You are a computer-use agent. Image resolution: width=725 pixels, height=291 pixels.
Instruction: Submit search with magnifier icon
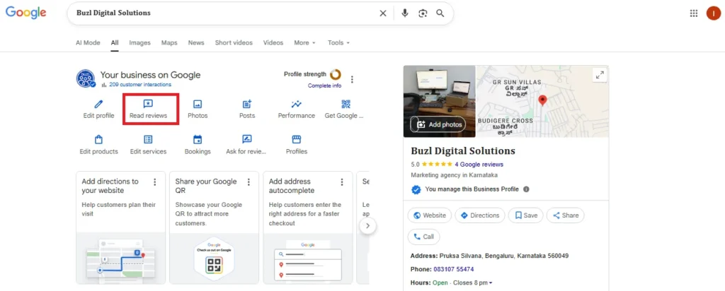[x=440, y=13]
